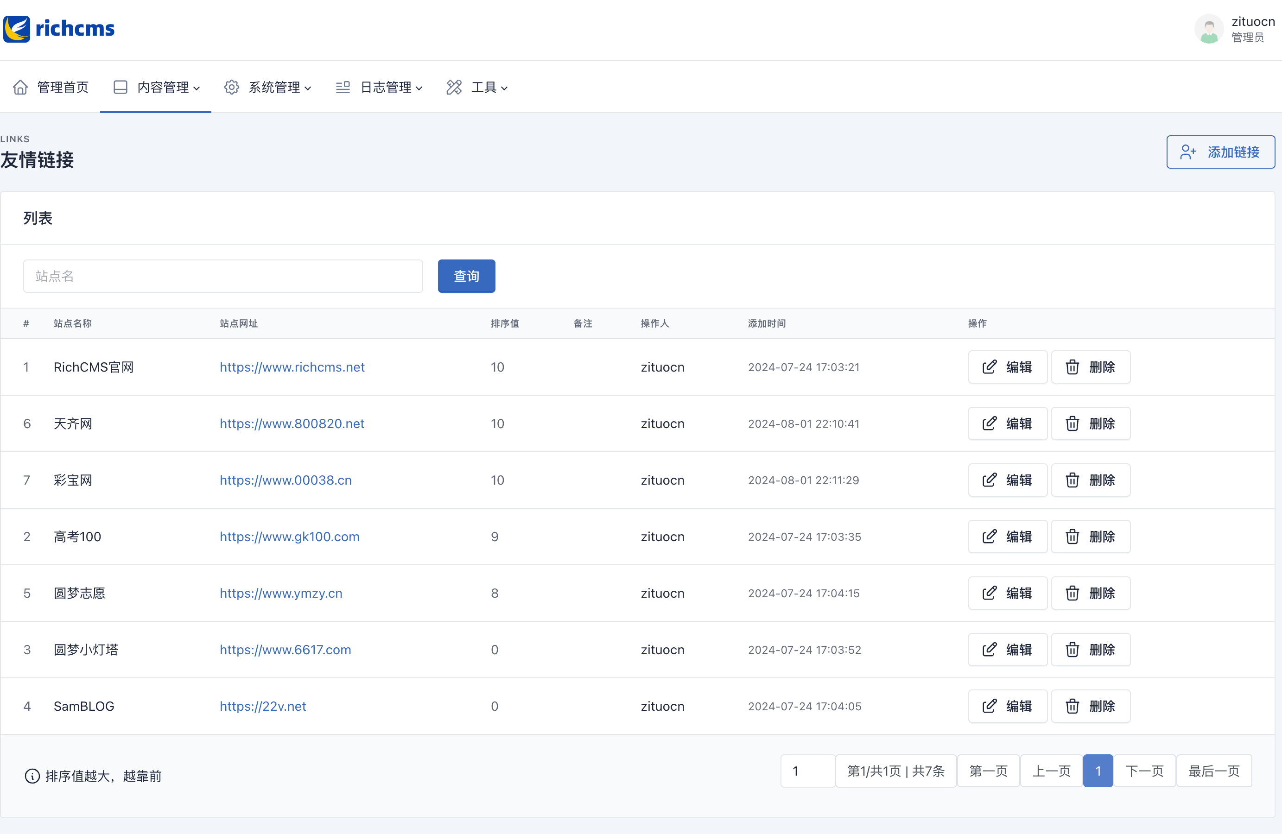Select the RichCMS官网 site name
Image resolution: width=1282 pixels, height=834 pixels.
pos(94,367)
